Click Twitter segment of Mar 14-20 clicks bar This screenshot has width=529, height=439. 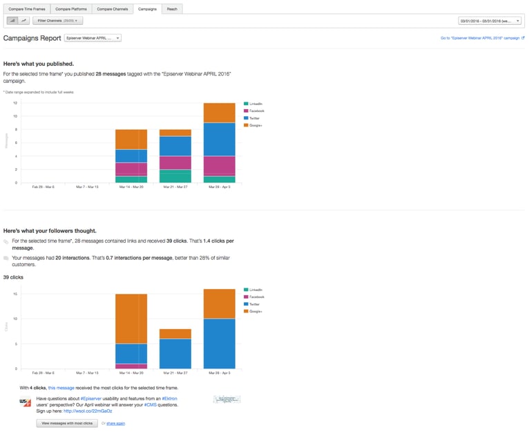tap(131, 354)
